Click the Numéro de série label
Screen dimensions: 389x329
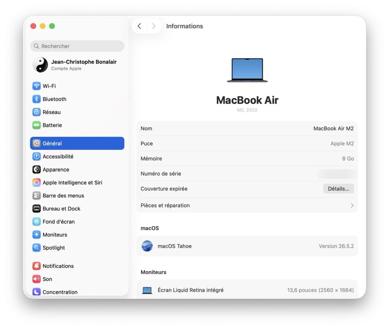(x=161, y=173)
